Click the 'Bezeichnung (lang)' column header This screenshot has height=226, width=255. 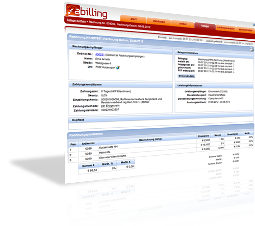(150, 139)
